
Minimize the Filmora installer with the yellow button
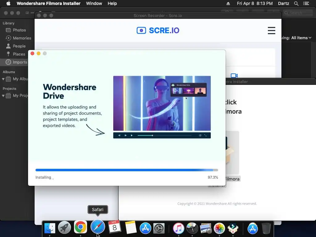pyautogui.click(x=39, y=53)
